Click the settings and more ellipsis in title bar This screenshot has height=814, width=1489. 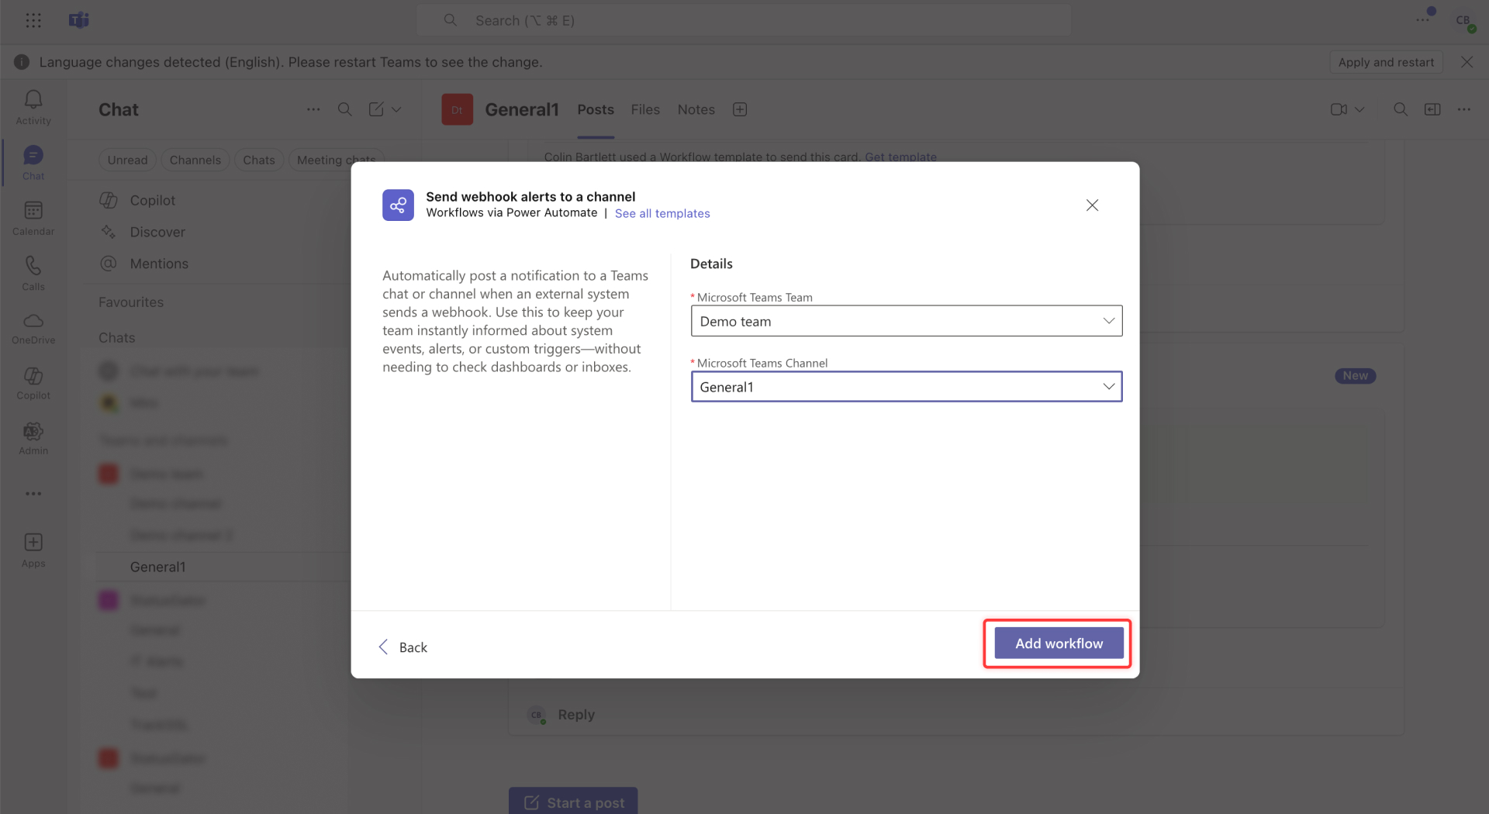tap(1422, 20)
